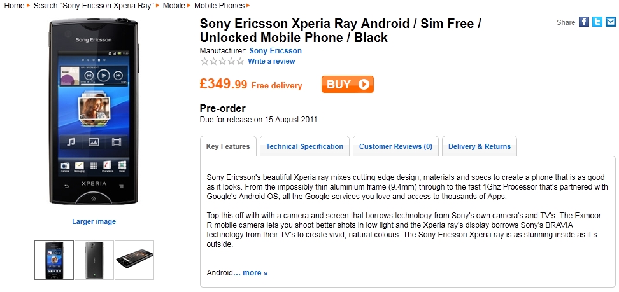Select back view phone thumbnail
Image resolution: width=619 pixels, height=292 pixels.
tap(94, 260)
